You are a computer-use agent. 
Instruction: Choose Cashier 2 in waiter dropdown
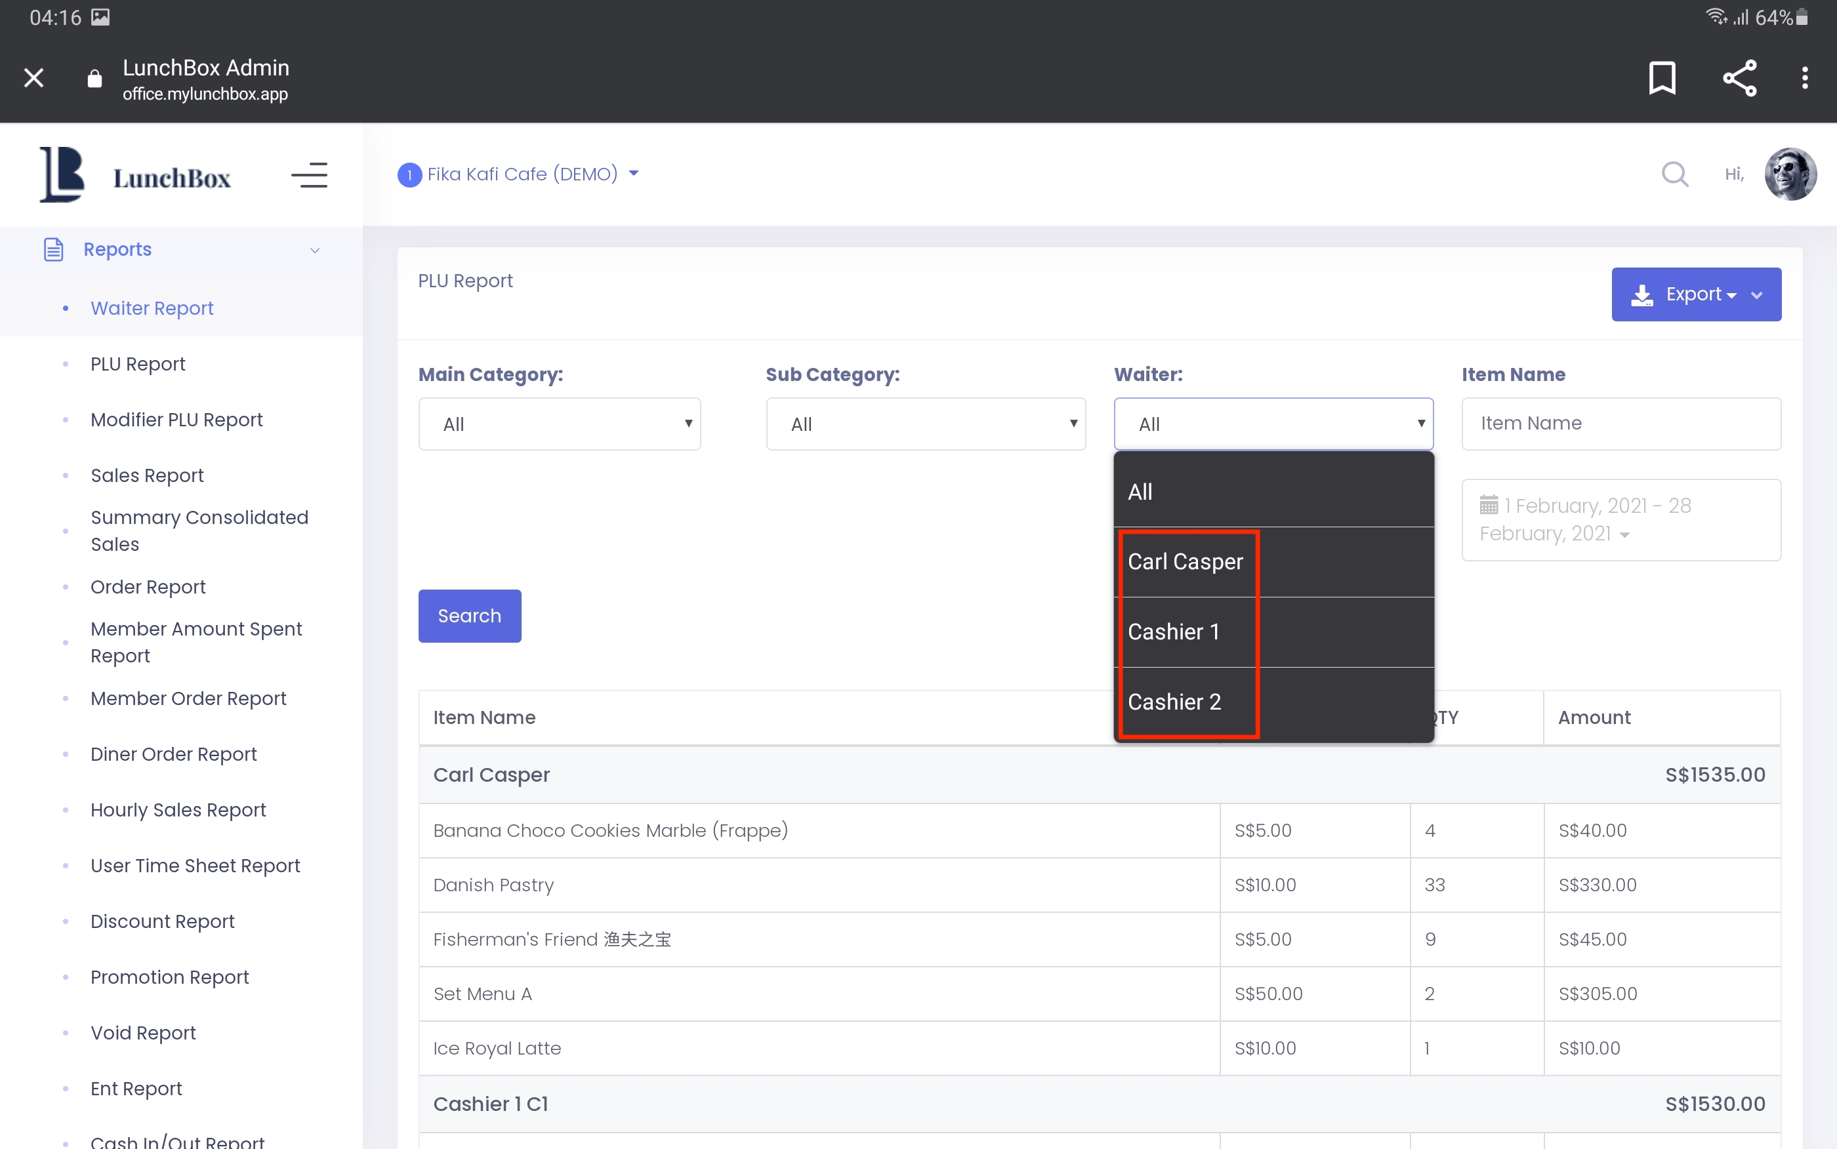coord(1174,702)
